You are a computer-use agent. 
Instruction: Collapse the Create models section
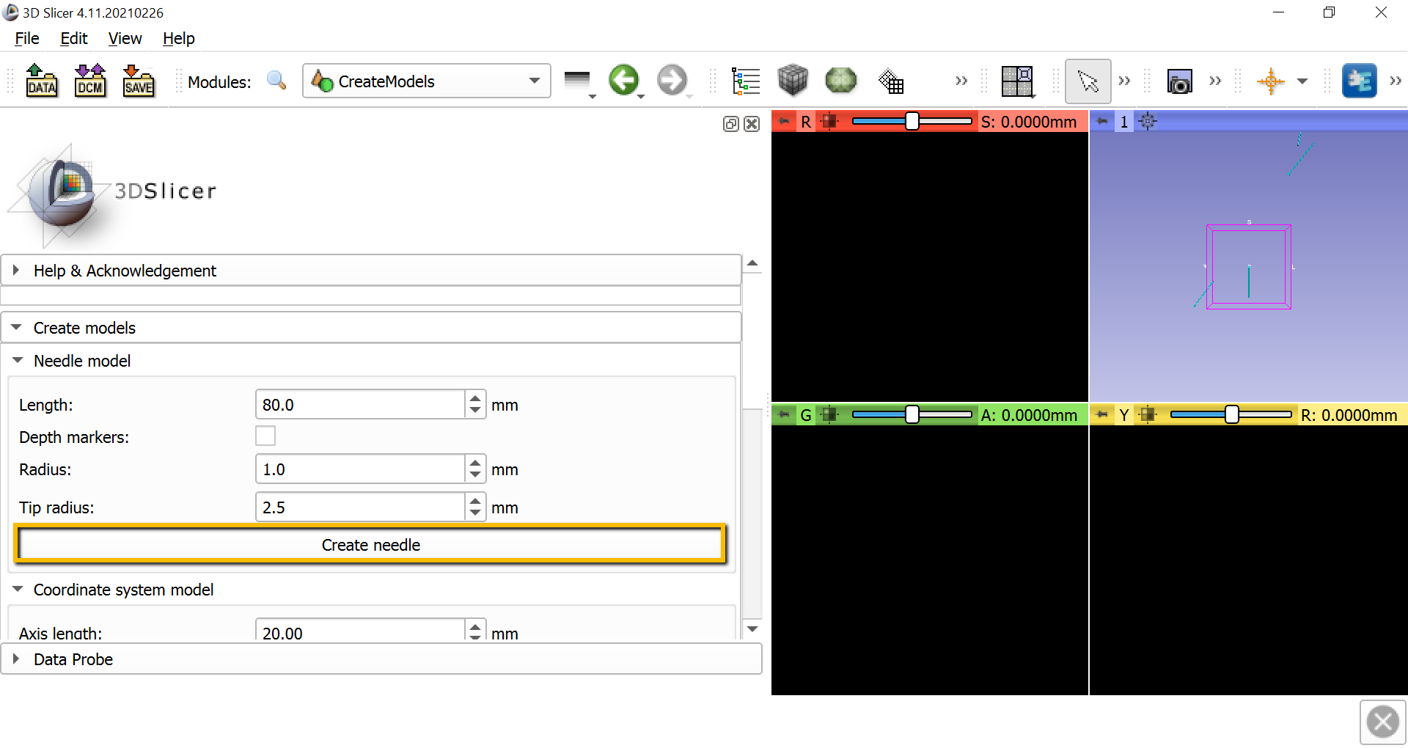[371, 328]
